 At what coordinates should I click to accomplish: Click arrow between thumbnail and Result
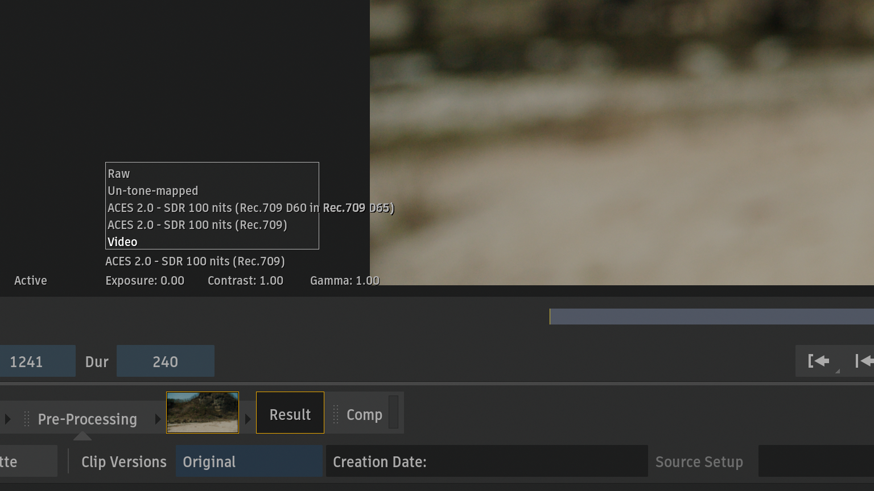[248, 419]
